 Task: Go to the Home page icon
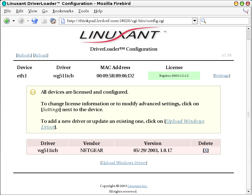[x=53, y=21]
